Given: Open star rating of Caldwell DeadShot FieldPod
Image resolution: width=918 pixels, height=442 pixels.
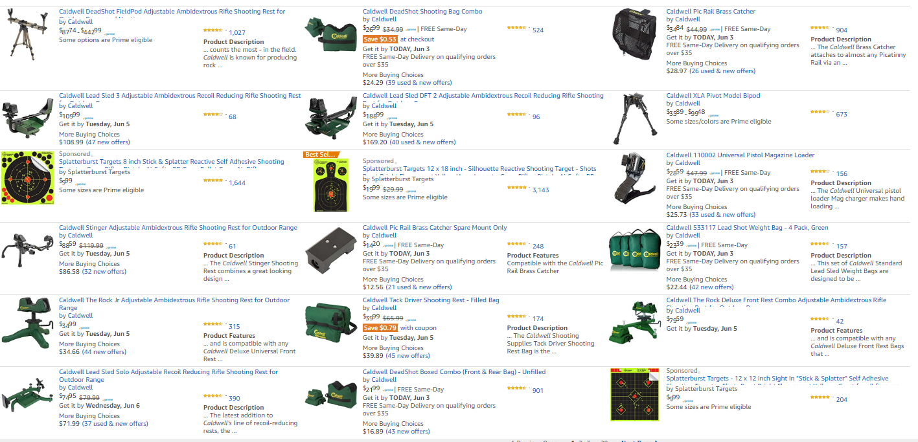Looking at the screenshot, I should 213,30.
